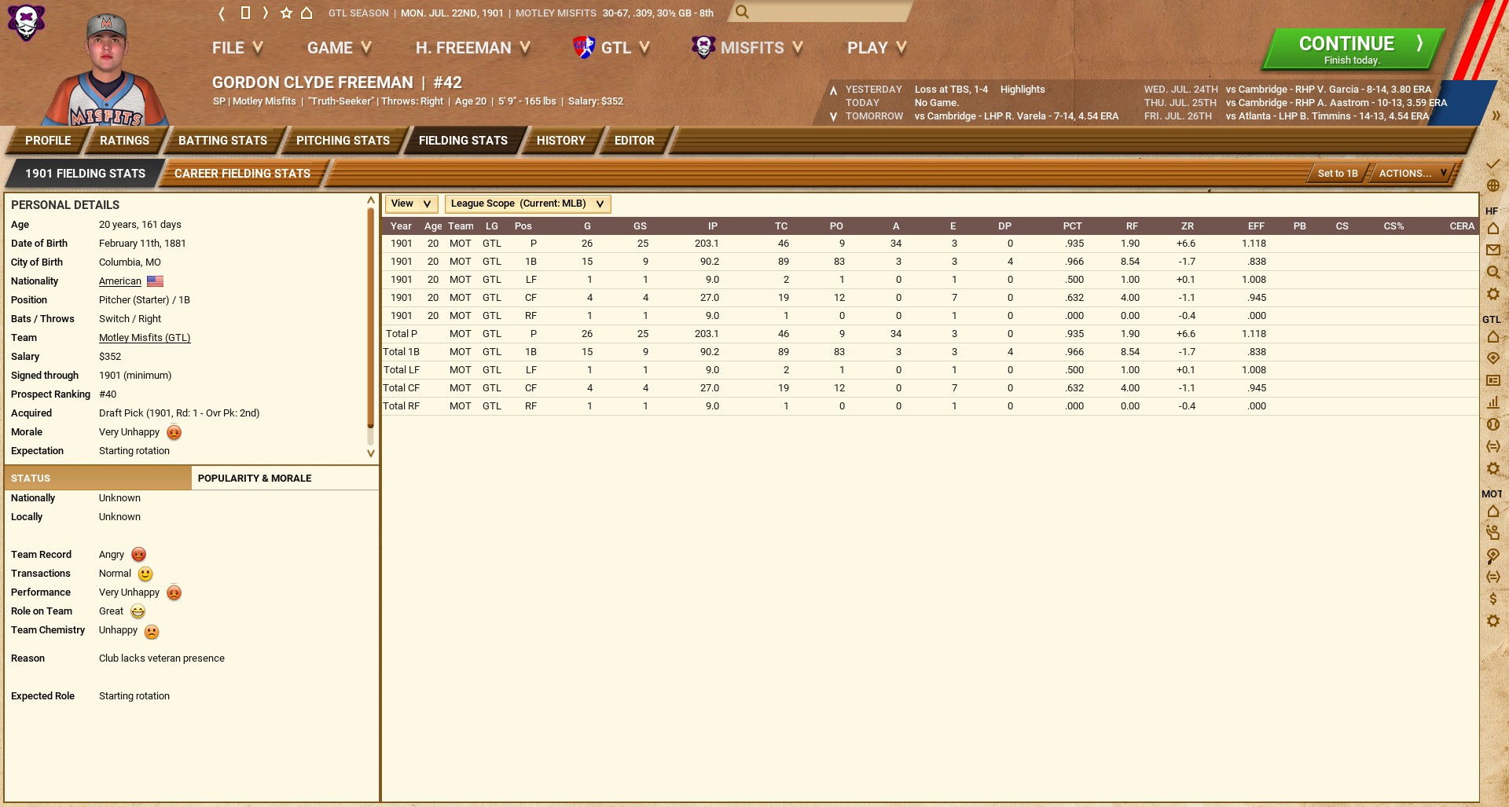Go forward with the right arrow in the top bar
The image size is (1509, 807).
266,13
